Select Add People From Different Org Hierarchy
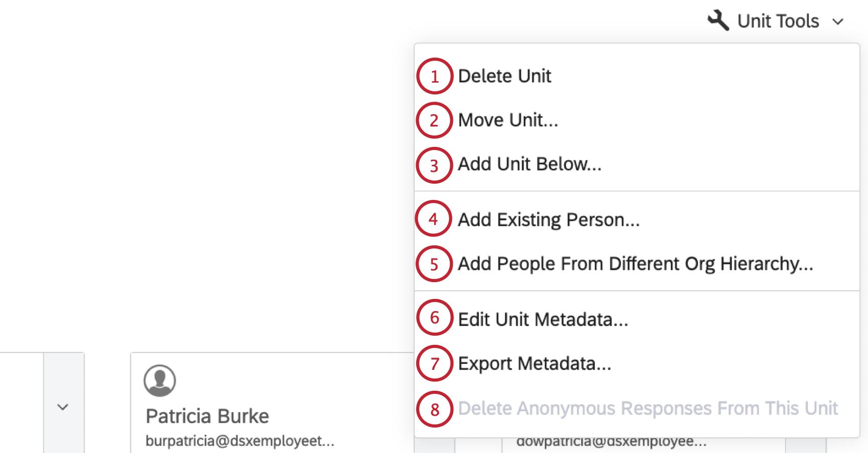This screenshot has width=868, height=453. (635, 264)
